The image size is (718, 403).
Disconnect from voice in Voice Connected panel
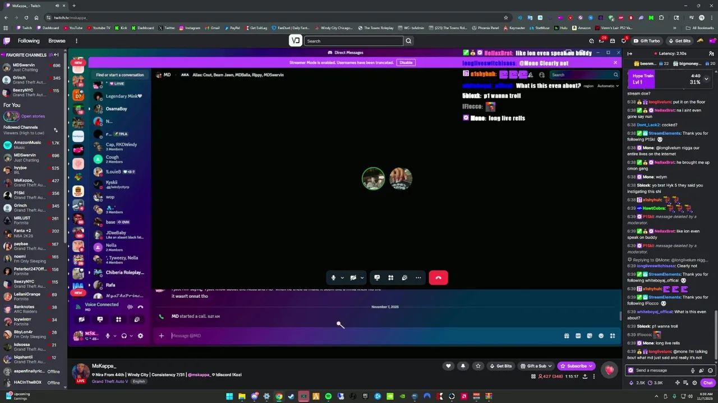coord(140,307)
